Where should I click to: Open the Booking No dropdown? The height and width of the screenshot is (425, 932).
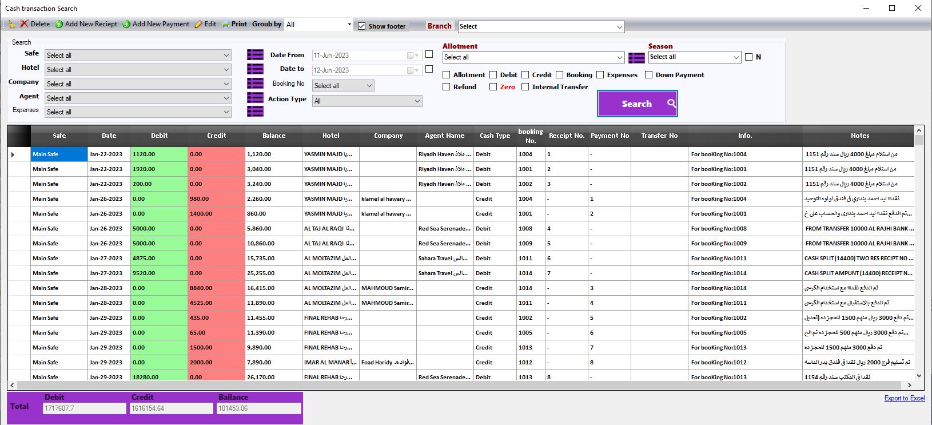369,86
